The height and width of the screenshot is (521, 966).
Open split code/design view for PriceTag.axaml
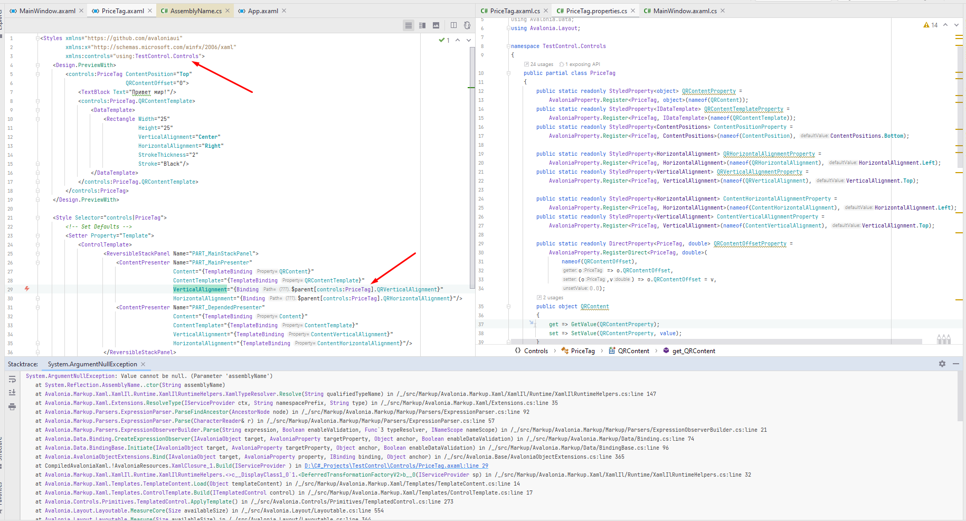[422, 25]
